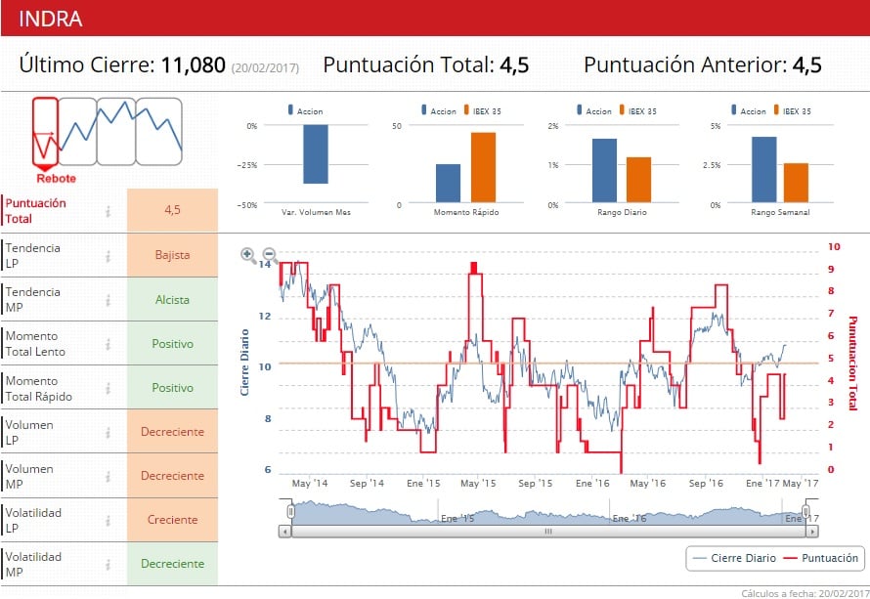Toggle Accion legend in Rango Semanal chart

[749, 111]
